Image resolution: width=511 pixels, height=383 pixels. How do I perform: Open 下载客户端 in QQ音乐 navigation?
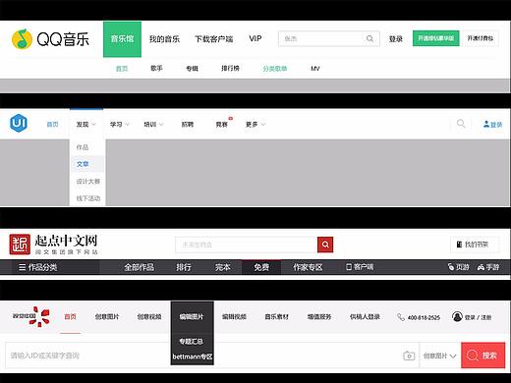(213, 39)
